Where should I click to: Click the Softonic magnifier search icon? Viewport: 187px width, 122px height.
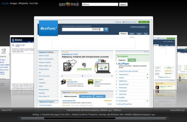point(106,29)
